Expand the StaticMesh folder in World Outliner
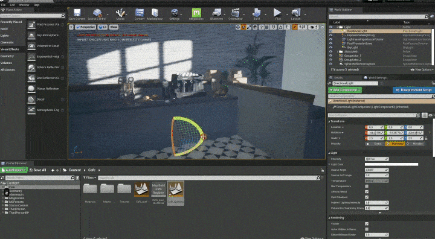 (x=338, y=51)
